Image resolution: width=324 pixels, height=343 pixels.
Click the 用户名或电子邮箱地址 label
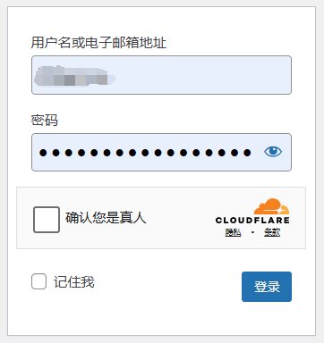click(x=98, y=43)
